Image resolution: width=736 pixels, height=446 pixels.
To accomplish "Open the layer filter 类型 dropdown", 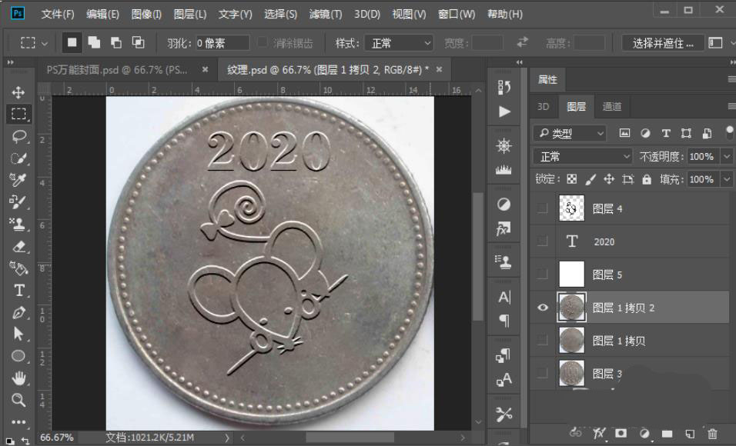I will (x=570, y=132).
